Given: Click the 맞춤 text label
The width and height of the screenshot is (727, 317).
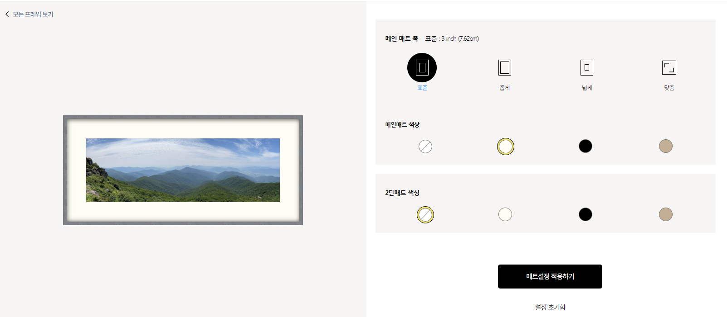Looking at the screenshot, I should click(669, 88).
